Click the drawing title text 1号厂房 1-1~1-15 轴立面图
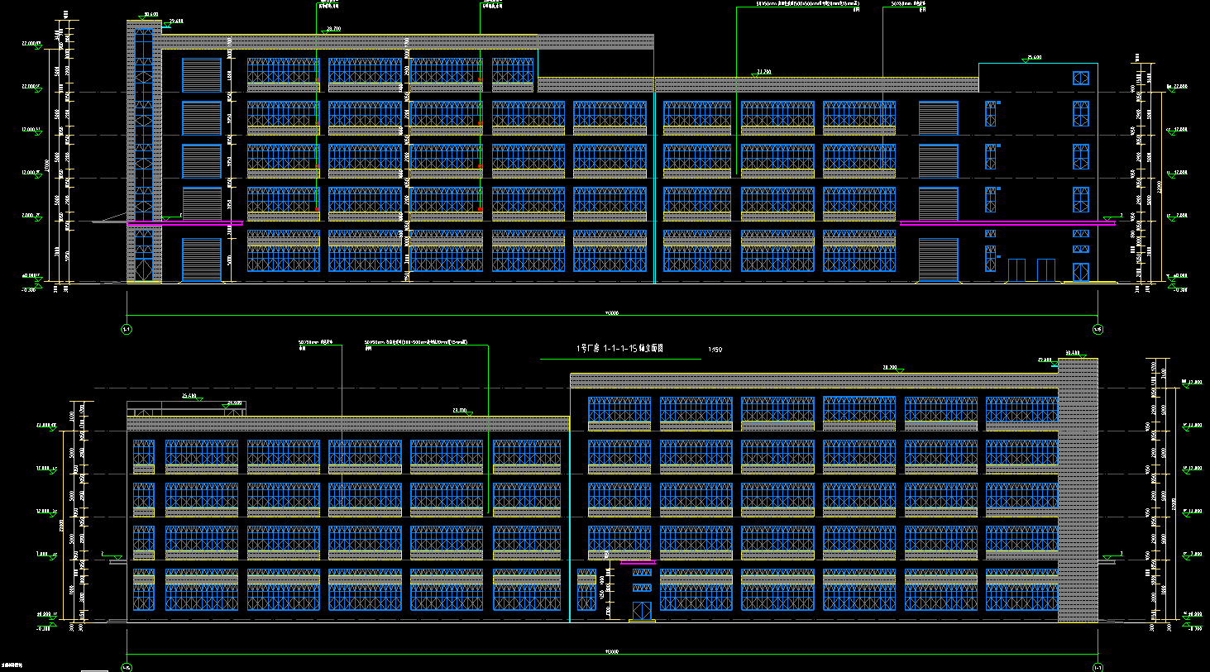 (x=620, y=349)
